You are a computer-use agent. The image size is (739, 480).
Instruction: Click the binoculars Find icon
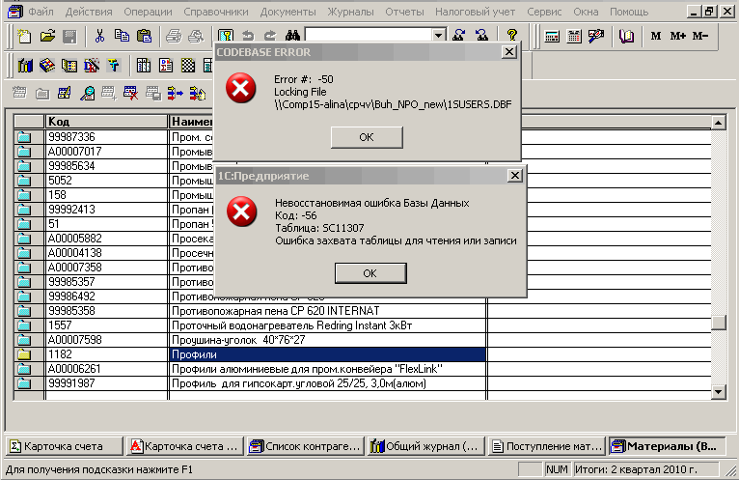point(292,36)
